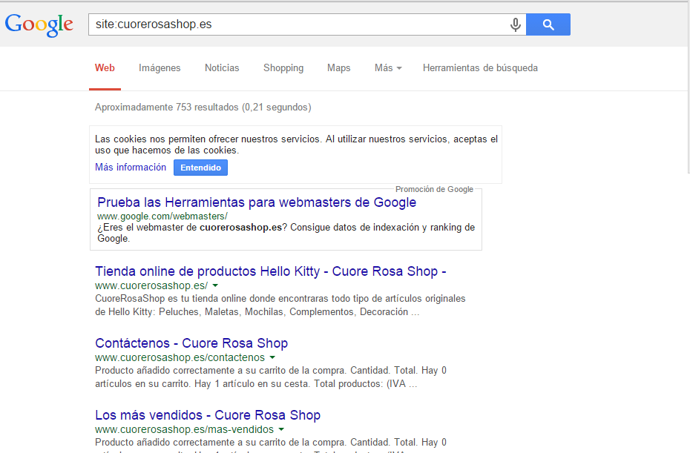Expand arrow next to cuorerosashop.es/mas-vendidos URL

click(281, 429)
